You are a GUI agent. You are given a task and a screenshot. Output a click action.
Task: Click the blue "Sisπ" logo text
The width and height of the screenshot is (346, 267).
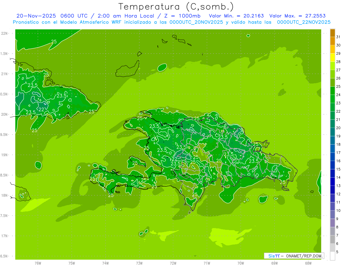point(274,256)
